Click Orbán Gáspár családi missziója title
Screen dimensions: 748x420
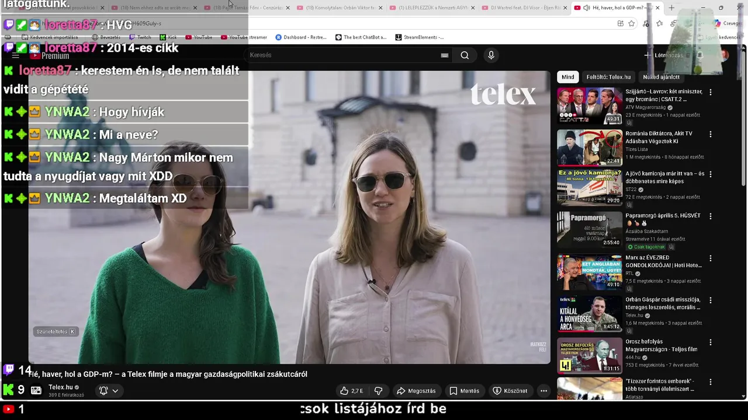[663, 303]
